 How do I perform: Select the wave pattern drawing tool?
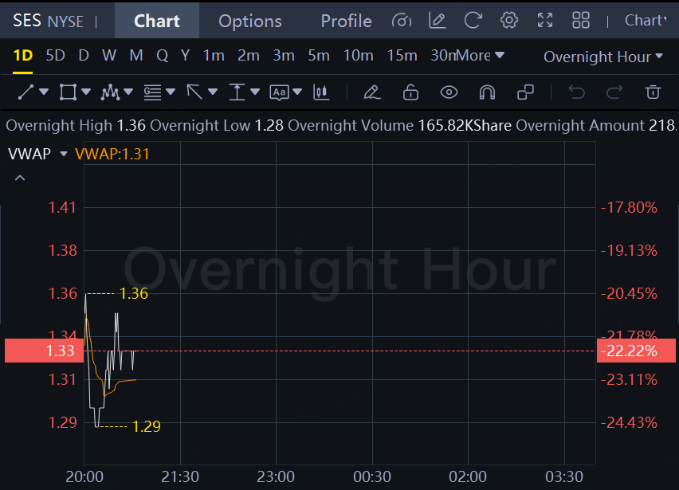pos(110,92)
